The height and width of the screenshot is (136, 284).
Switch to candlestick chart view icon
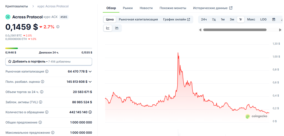117,28
